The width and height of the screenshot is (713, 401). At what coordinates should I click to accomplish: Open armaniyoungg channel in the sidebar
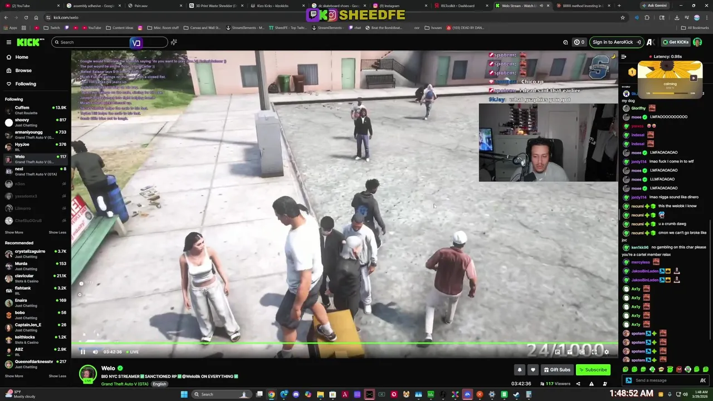(36, 135)
